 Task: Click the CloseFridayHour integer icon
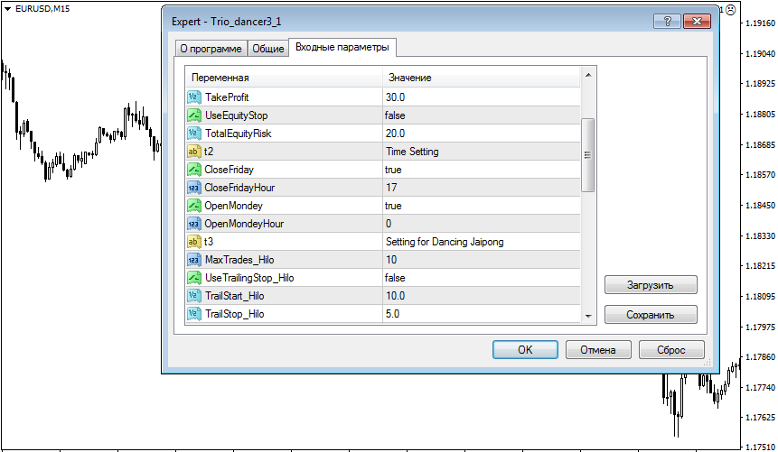pyautogui.click(x=193, y=188)
